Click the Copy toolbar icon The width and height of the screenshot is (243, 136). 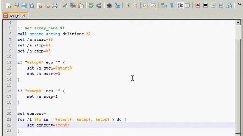click(x=73, y=6)
